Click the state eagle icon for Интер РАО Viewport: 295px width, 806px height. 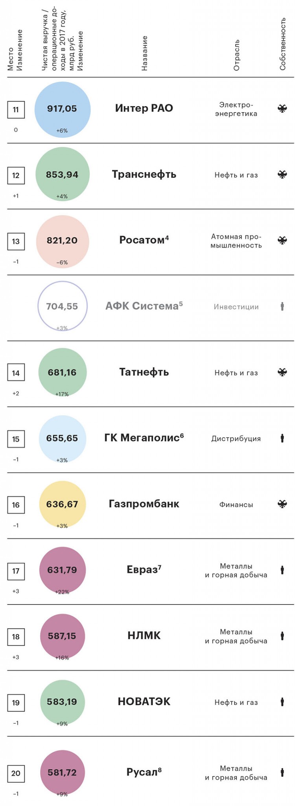click(282, 109)
